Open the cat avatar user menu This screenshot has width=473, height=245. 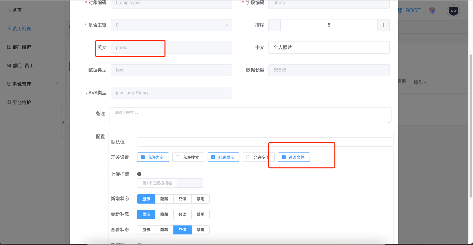[x=453, y=11]
